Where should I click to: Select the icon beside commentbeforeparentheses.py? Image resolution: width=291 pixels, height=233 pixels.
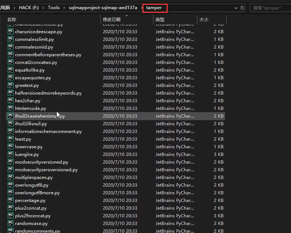click(x=10, y=54)
